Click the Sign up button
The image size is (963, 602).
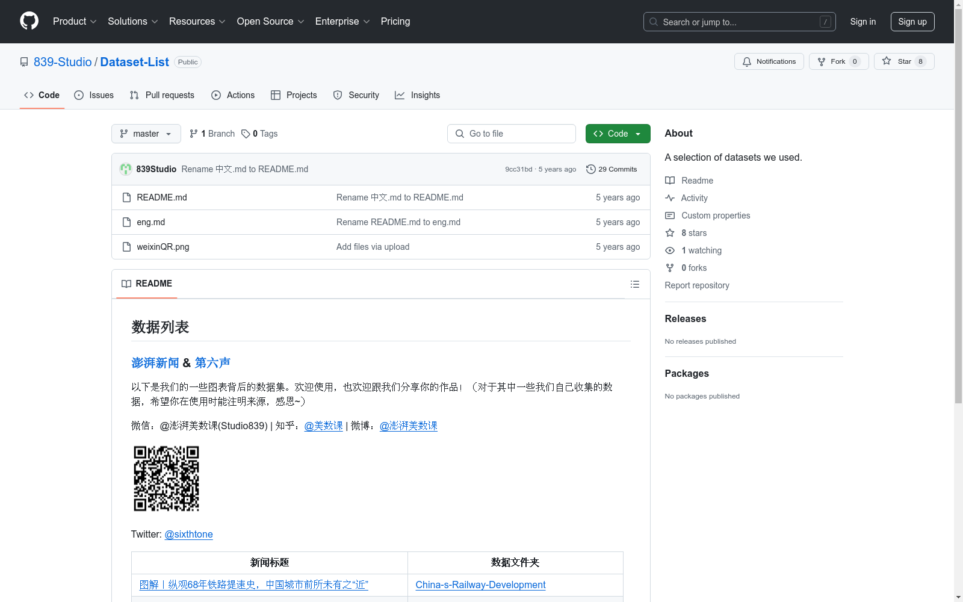coord(912,22)
